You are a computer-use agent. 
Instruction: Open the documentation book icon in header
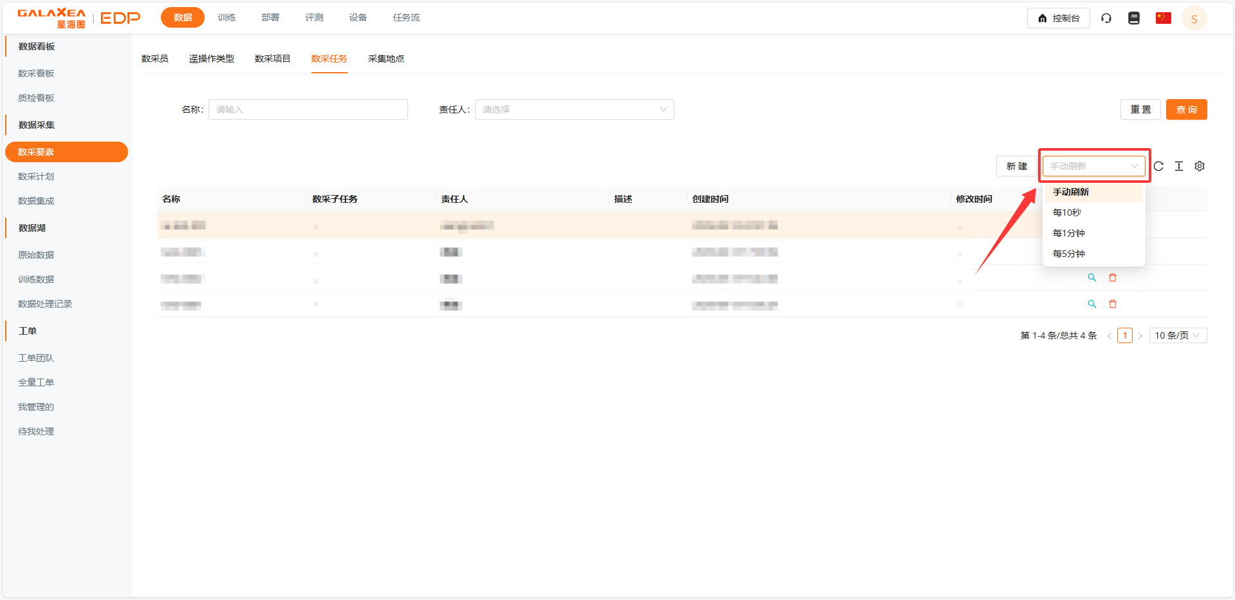1134,18
